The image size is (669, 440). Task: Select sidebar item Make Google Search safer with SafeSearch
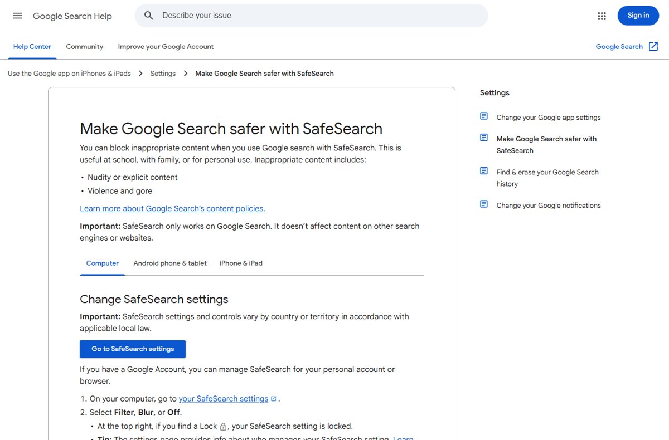pyautogui.click(x=546, y=145)
